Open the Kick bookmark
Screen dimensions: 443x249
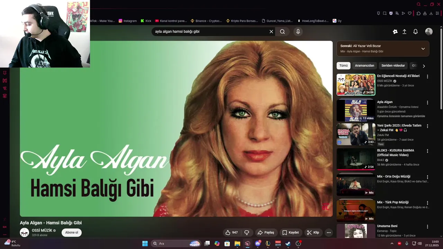pyautogui.click(x=146, y=21)
